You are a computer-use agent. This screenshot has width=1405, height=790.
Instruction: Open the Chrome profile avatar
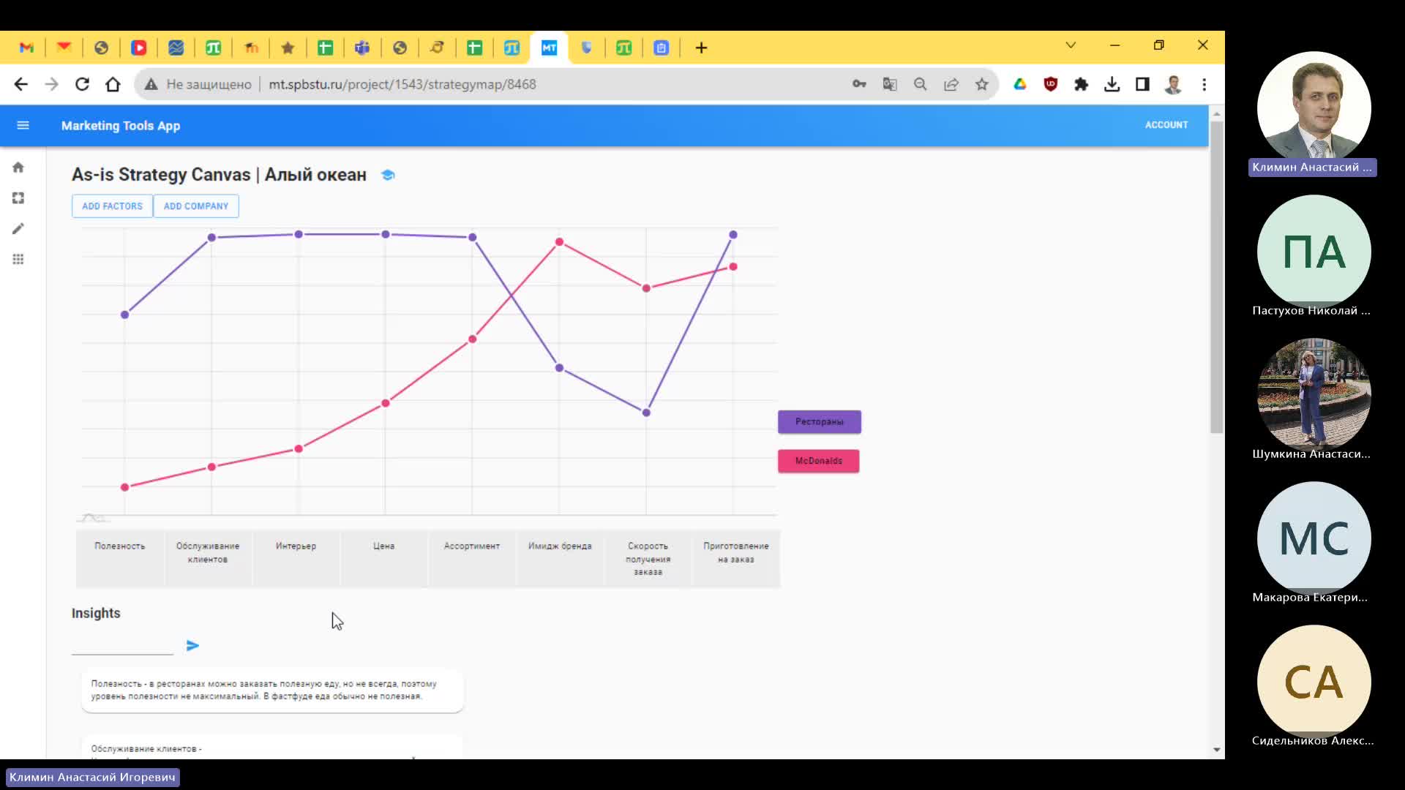pos(1173,84)
